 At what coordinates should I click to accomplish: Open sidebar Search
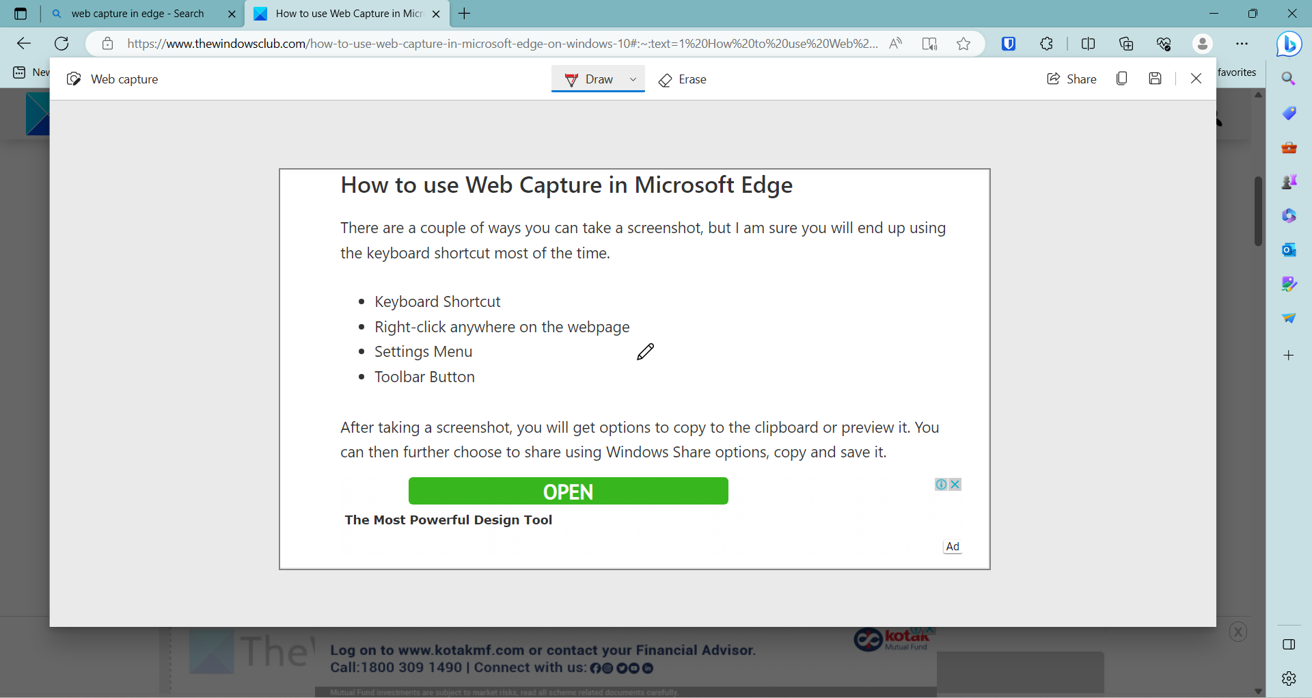coord(1289,79)
